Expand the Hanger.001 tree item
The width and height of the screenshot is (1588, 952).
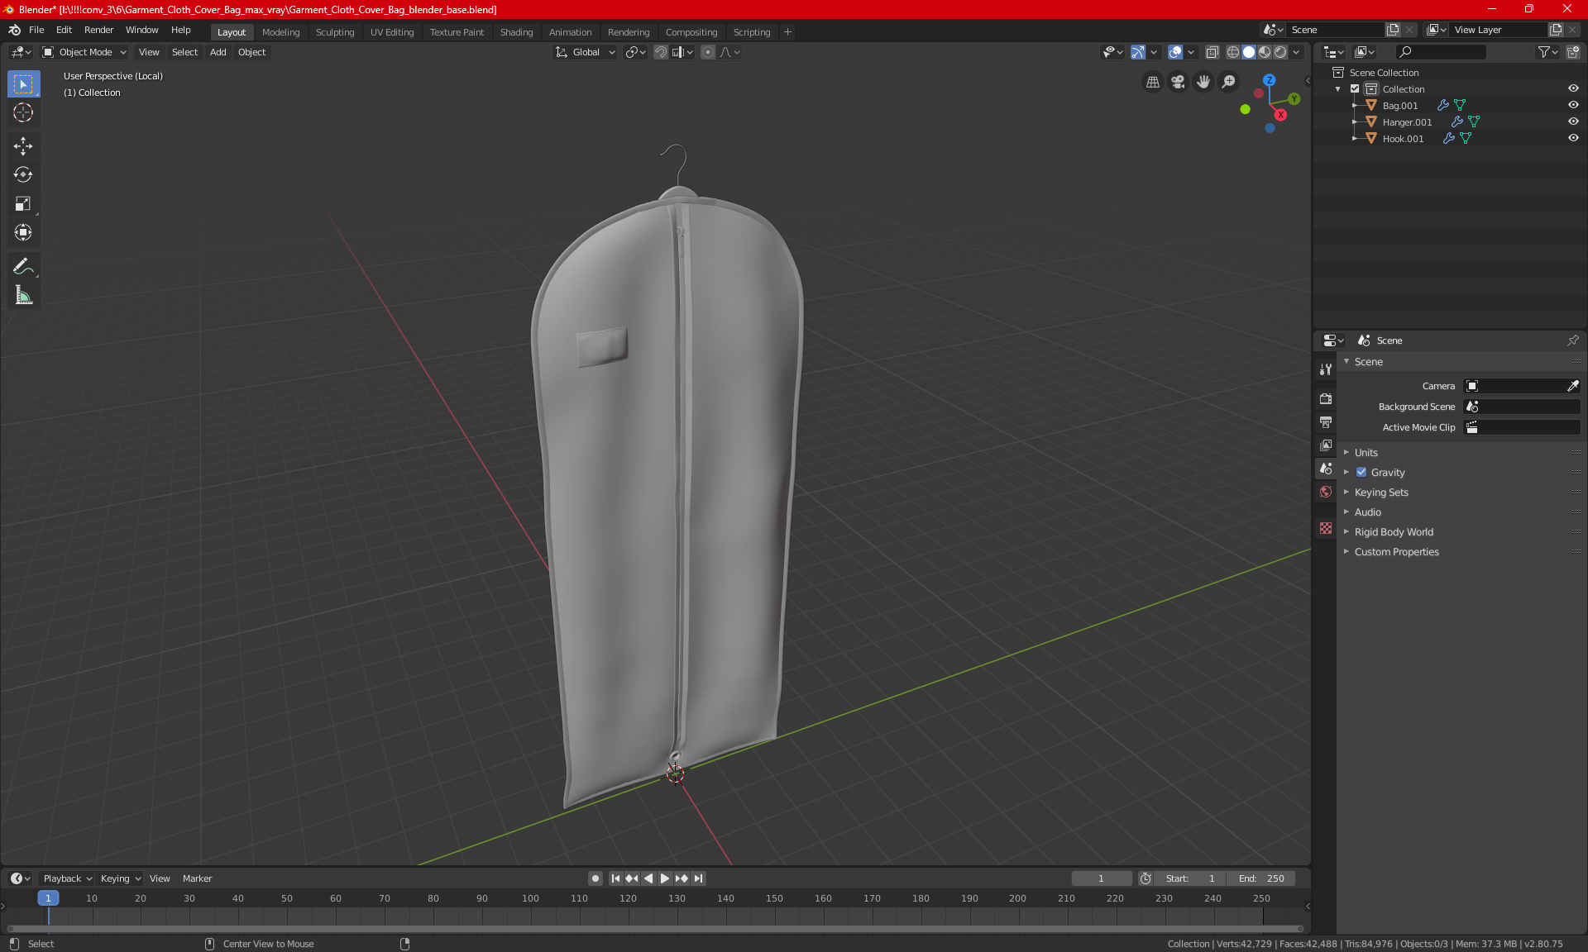point(1354,122)
